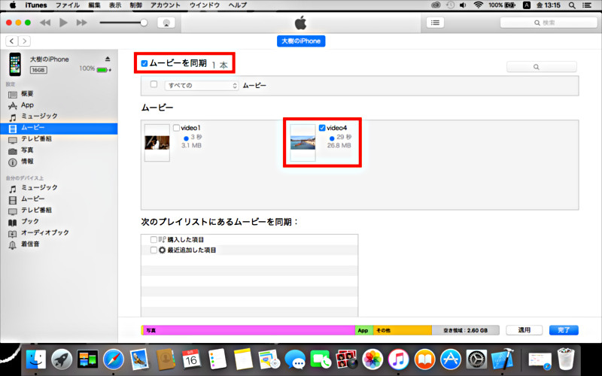Toggle the ムービーを同期 checkbox
Viewport: 602px width, 376px height.
click(144, 64)
